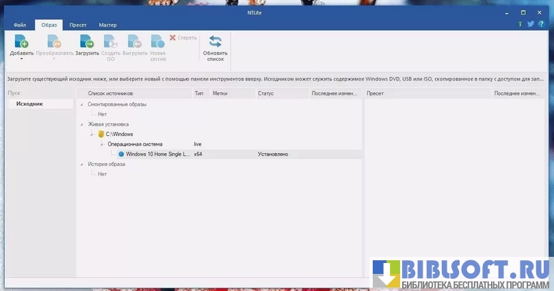Switch to the Мастер ribbon tab
The width and height of the screenshot is (554, 291).
pos(107,25)
